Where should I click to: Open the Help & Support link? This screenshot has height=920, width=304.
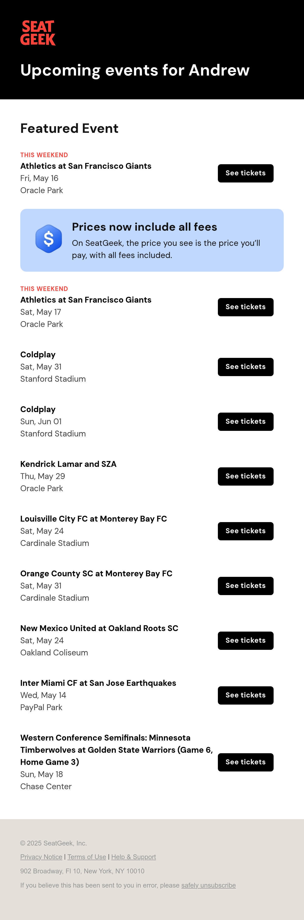pos(134,857)
